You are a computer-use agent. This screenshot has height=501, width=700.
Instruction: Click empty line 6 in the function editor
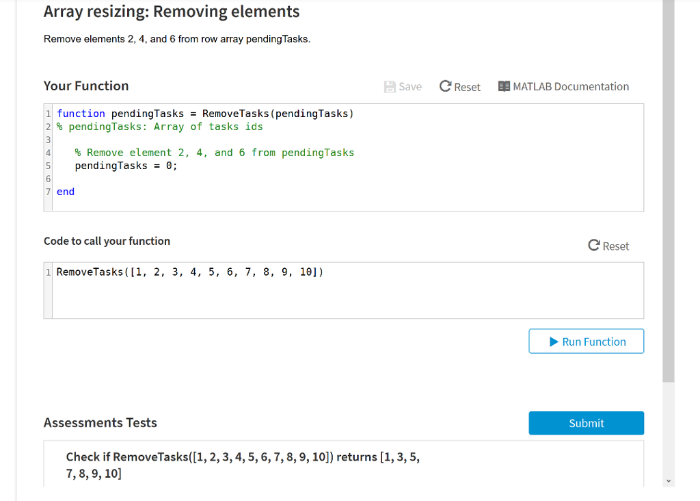(x=205, y=179)
